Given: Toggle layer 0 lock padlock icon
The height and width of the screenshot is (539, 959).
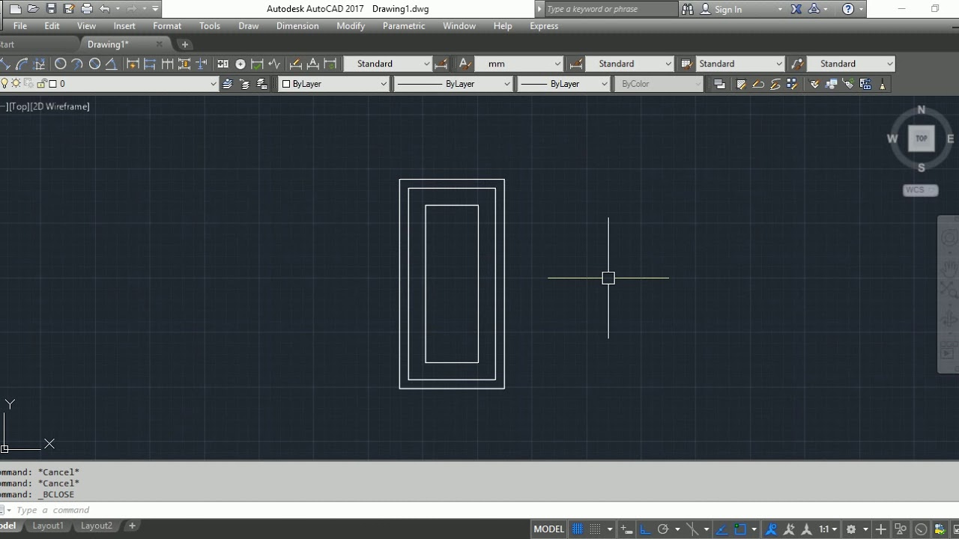Looking at the screenshot, I should pyautogui.click(x=41, y=84).
